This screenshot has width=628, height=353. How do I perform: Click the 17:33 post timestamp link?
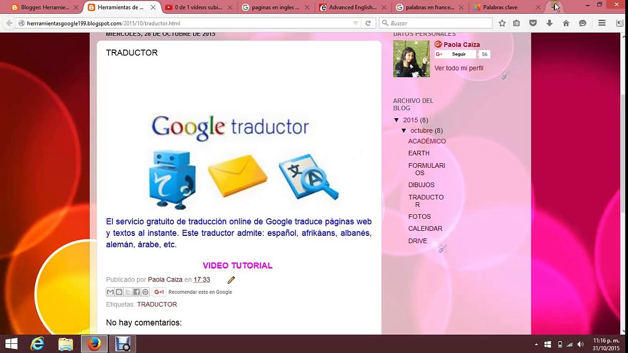point(202,280)
